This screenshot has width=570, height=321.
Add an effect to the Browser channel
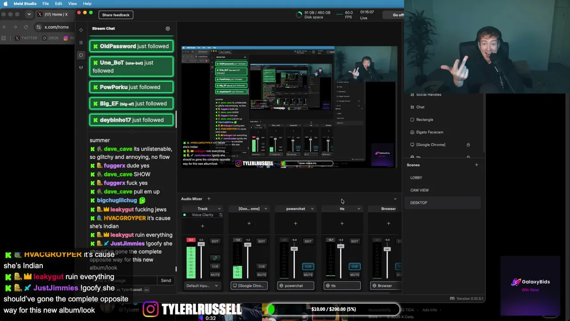388,223
